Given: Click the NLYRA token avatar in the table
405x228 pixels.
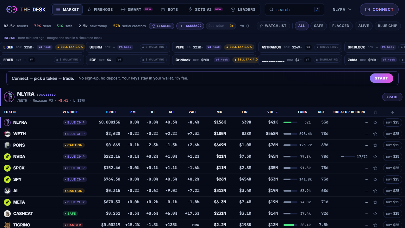Looking at the screenshot, I should (7, 122).
